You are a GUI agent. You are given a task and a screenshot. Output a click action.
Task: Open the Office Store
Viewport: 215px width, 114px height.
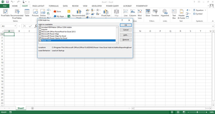(x=57, y=11)
